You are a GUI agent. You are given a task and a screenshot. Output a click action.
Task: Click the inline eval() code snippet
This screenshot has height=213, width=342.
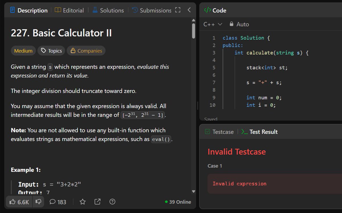tap(161, 140)
